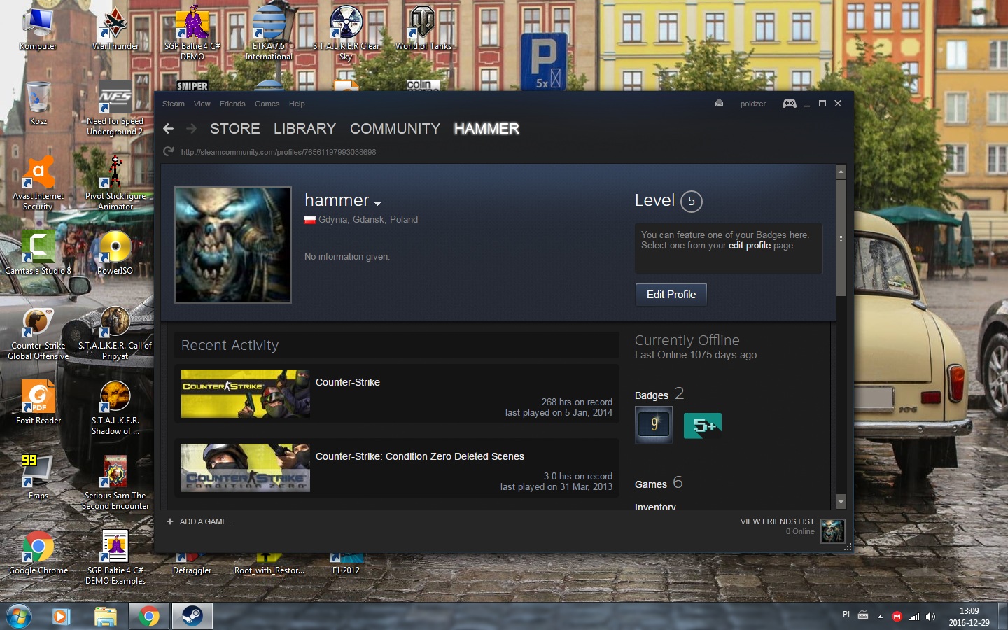Select Need for Speed Underground 2 shortcut
Image resolution: width=1008 pixels, height=630 pixels.
pos(115,108)
